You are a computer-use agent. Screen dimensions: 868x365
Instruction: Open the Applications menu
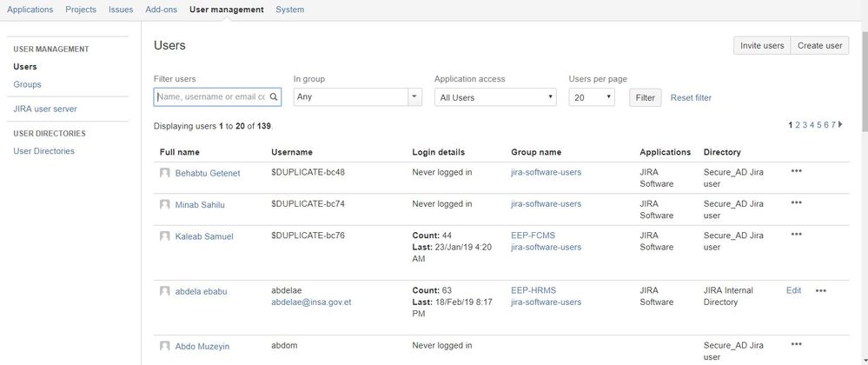[x=30, y=10]
